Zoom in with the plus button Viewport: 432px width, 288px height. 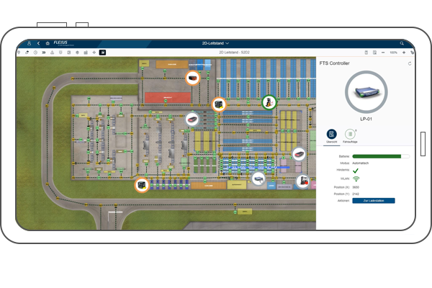pos(404,53)
